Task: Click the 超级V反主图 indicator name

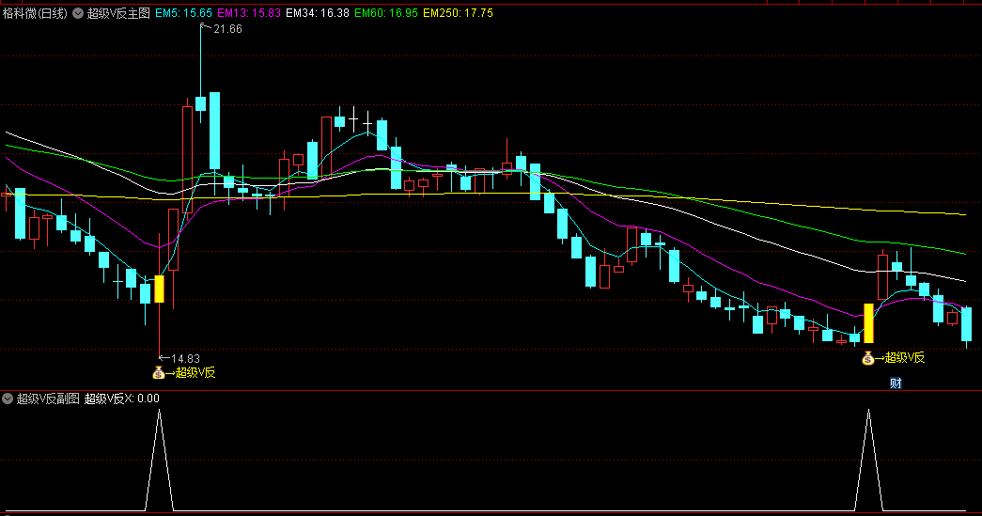Action: pyautogui.click(x=118, y=13)
